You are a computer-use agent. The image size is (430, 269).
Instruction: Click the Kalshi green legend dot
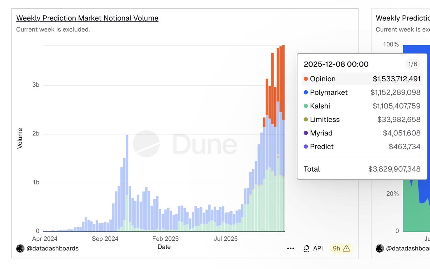306,106
